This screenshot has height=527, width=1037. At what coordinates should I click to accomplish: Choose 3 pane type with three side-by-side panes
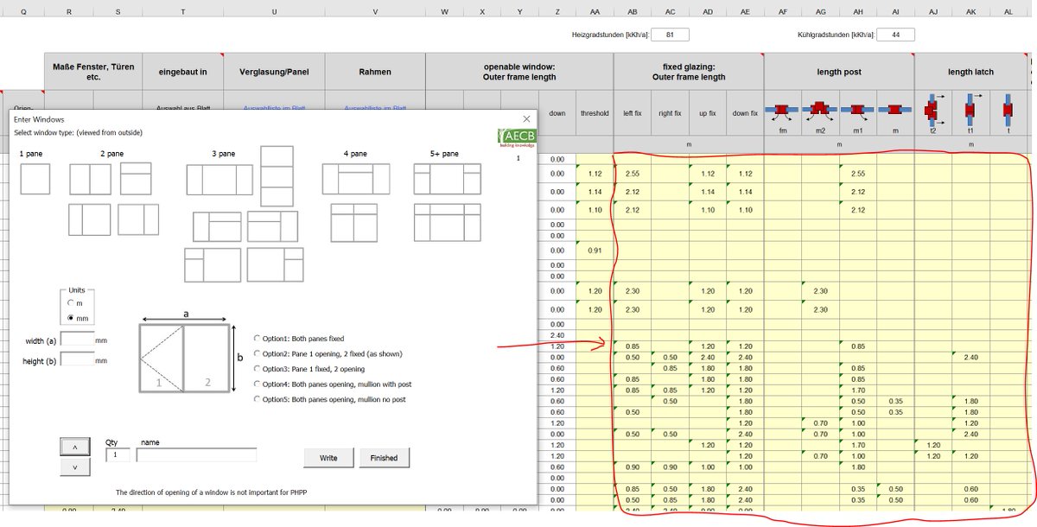[x=219, y=180]
